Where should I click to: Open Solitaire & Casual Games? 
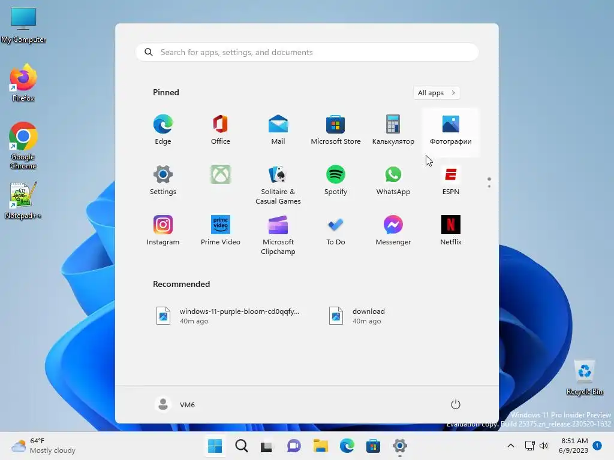click(x=278, y=184)
